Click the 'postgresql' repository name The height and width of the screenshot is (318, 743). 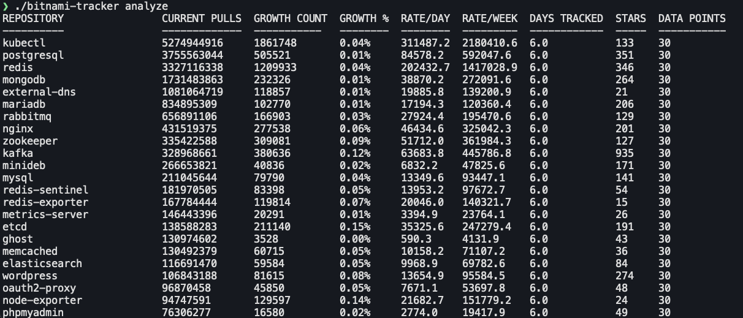click(x=33, y=55)
